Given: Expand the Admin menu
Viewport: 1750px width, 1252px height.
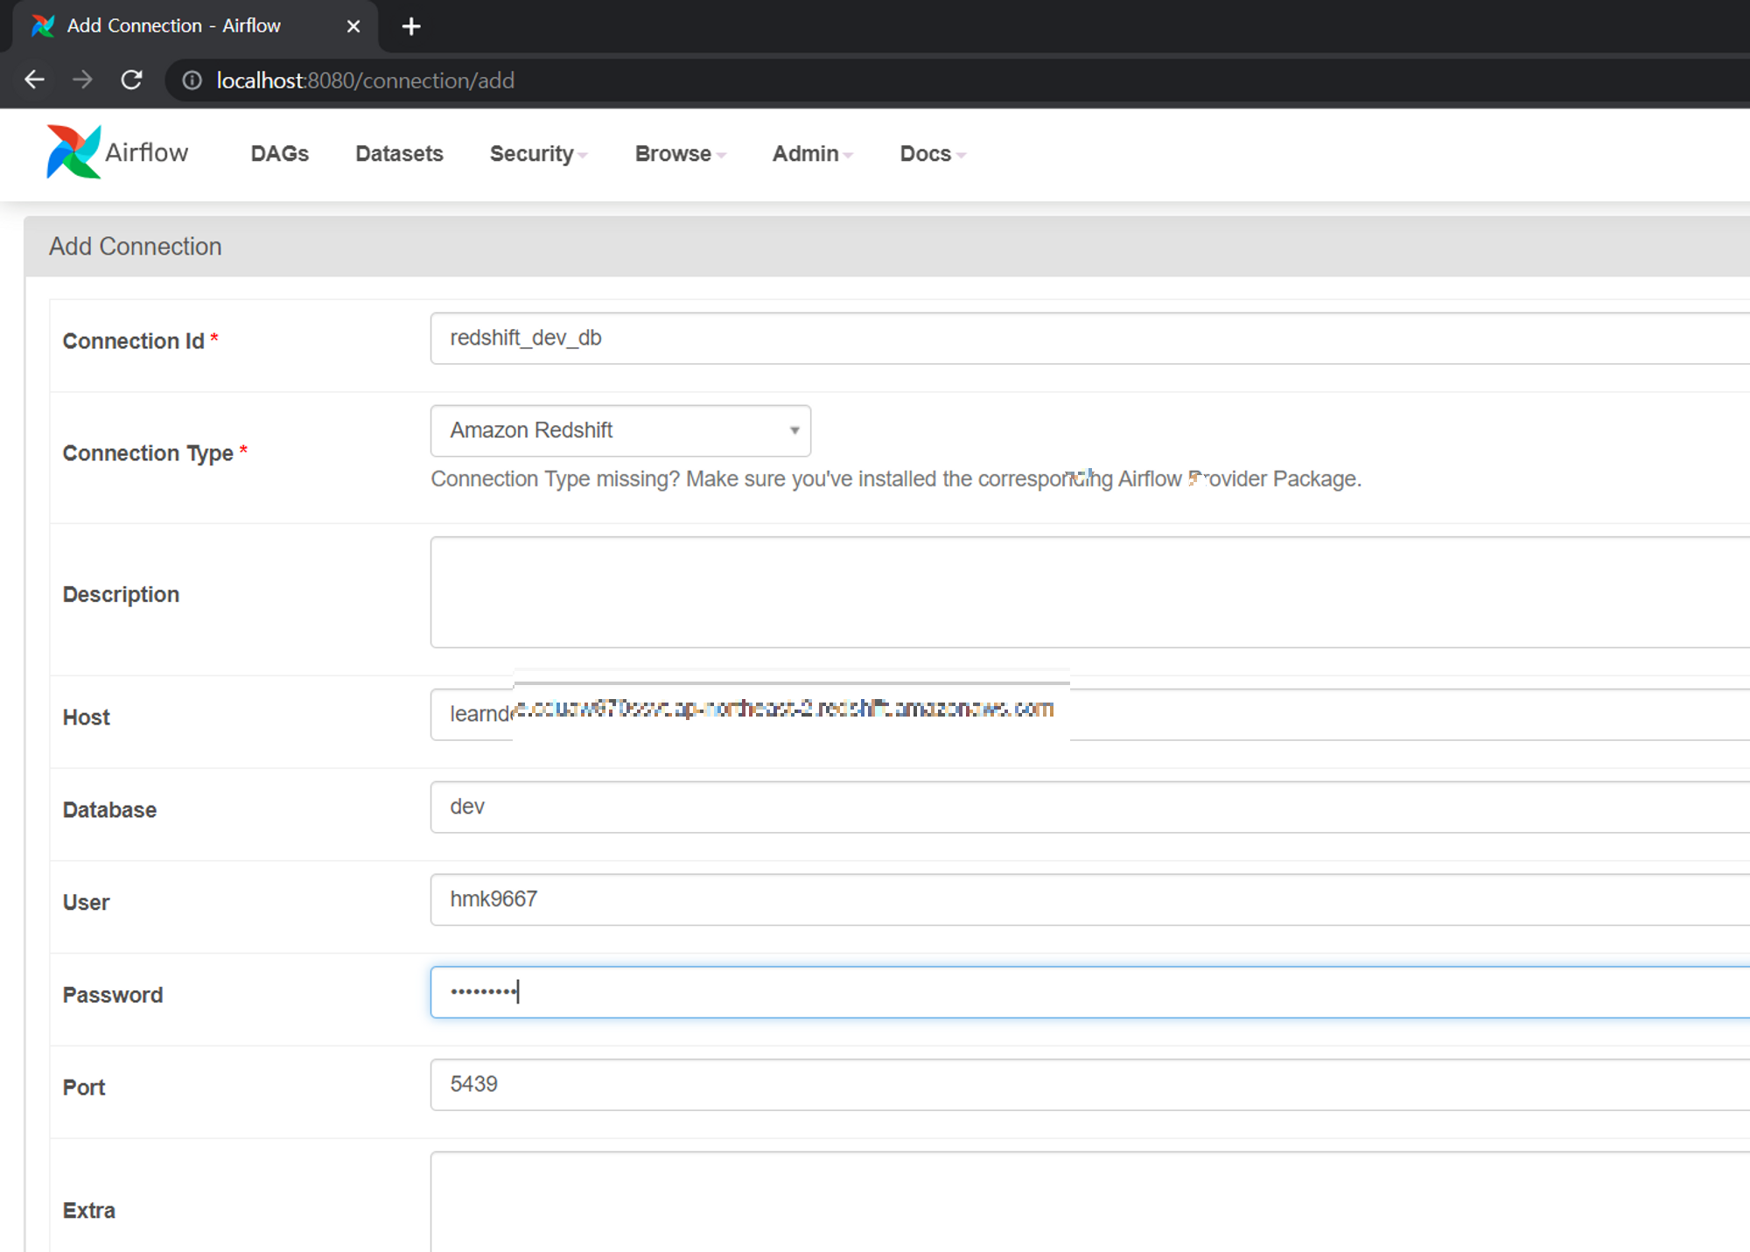Looking at the screenshot, I should pyautogui.click(x=812, y=154).
